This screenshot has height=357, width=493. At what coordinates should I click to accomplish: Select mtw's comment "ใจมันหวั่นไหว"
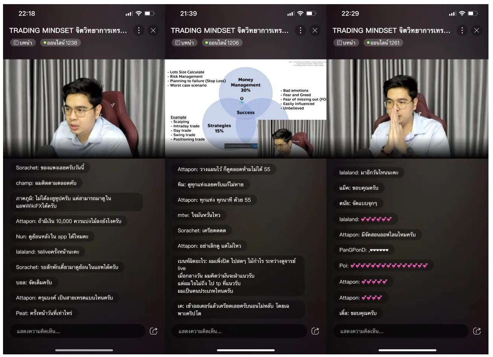click(x=199, y=215)
